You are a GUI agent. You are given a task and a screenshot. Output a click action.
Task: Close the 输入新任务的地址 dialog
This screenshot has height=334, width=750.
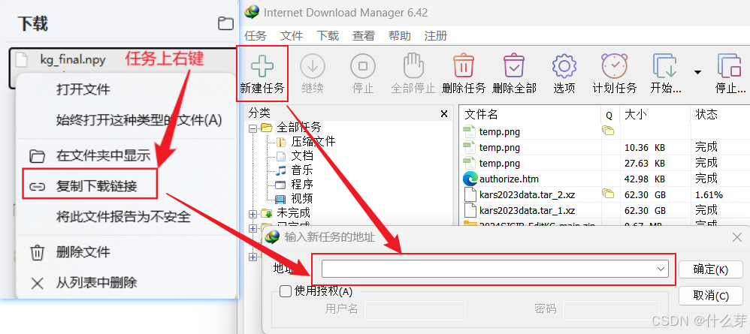pyautogui.click(x=737, y=237)
